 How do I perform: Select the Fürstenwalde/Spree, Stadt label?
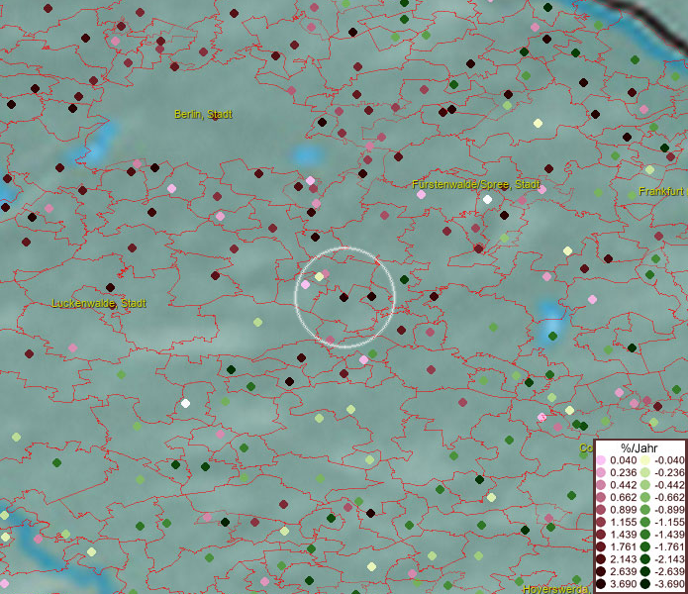click(x=475, y=185)
